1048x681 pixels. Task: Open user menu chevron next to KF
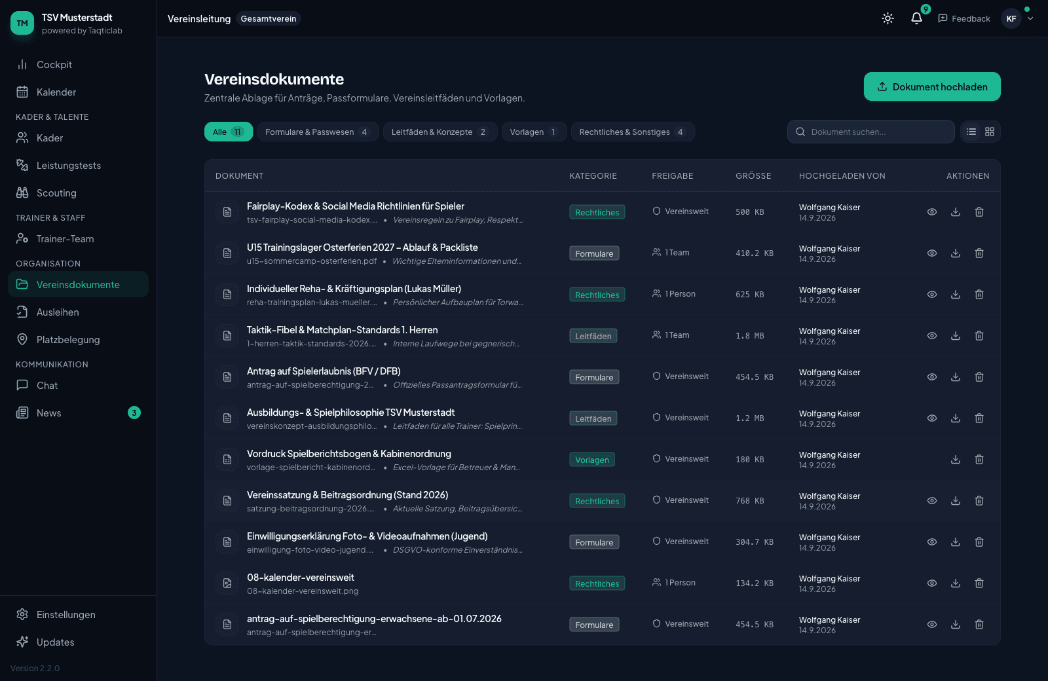[1030, 18]
